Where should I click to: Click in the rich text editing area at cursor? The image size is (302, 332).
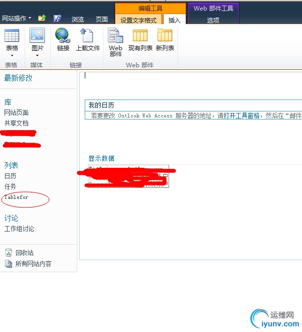[x=85, y=75]
